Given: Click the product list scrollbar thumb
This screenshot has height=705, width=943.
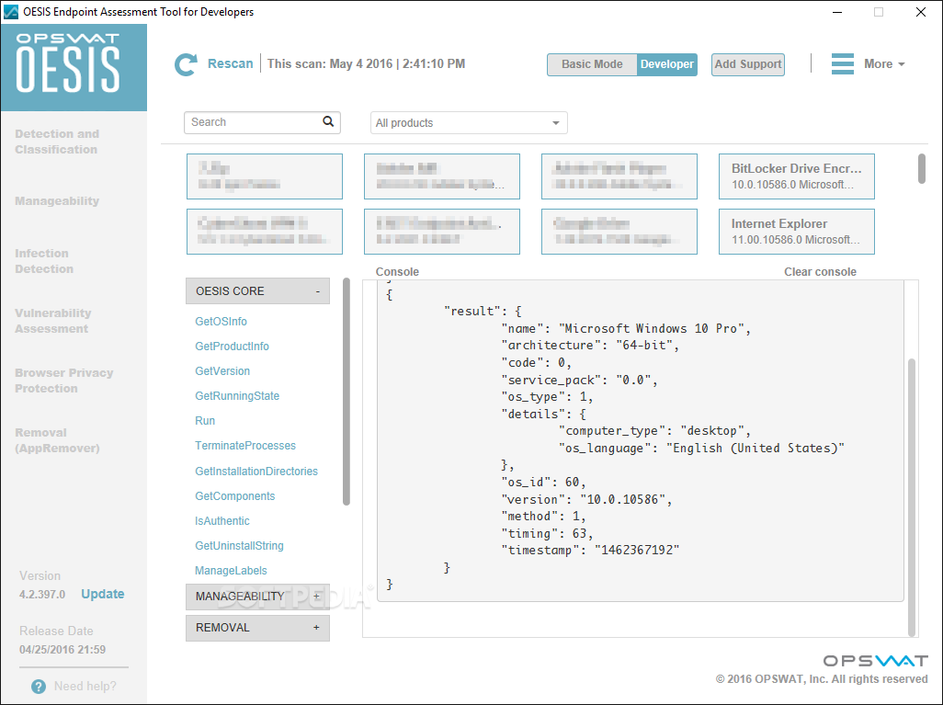Looking at the screenshot, I should [921, 168].
